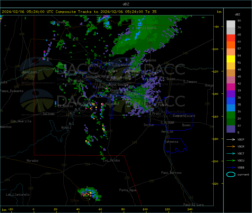Click the 'Nihuil' place label
Viewport: 252px width, 213px height.
(x=66, y=128)
